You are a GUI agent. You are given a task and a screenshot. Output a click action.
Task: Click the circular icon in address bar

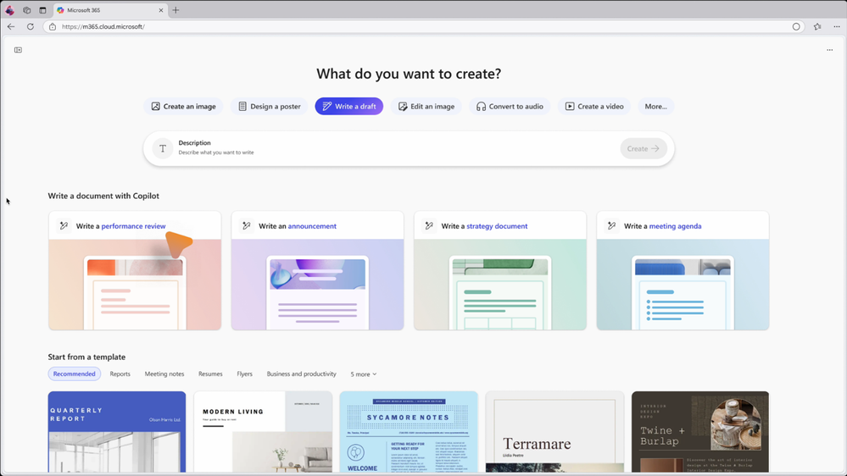coord(796,26)
